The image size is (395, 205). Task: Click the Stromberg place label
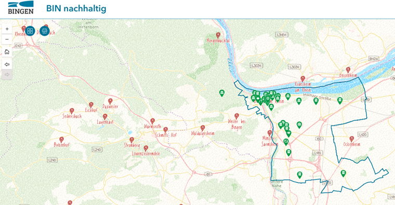pos(131,145)
